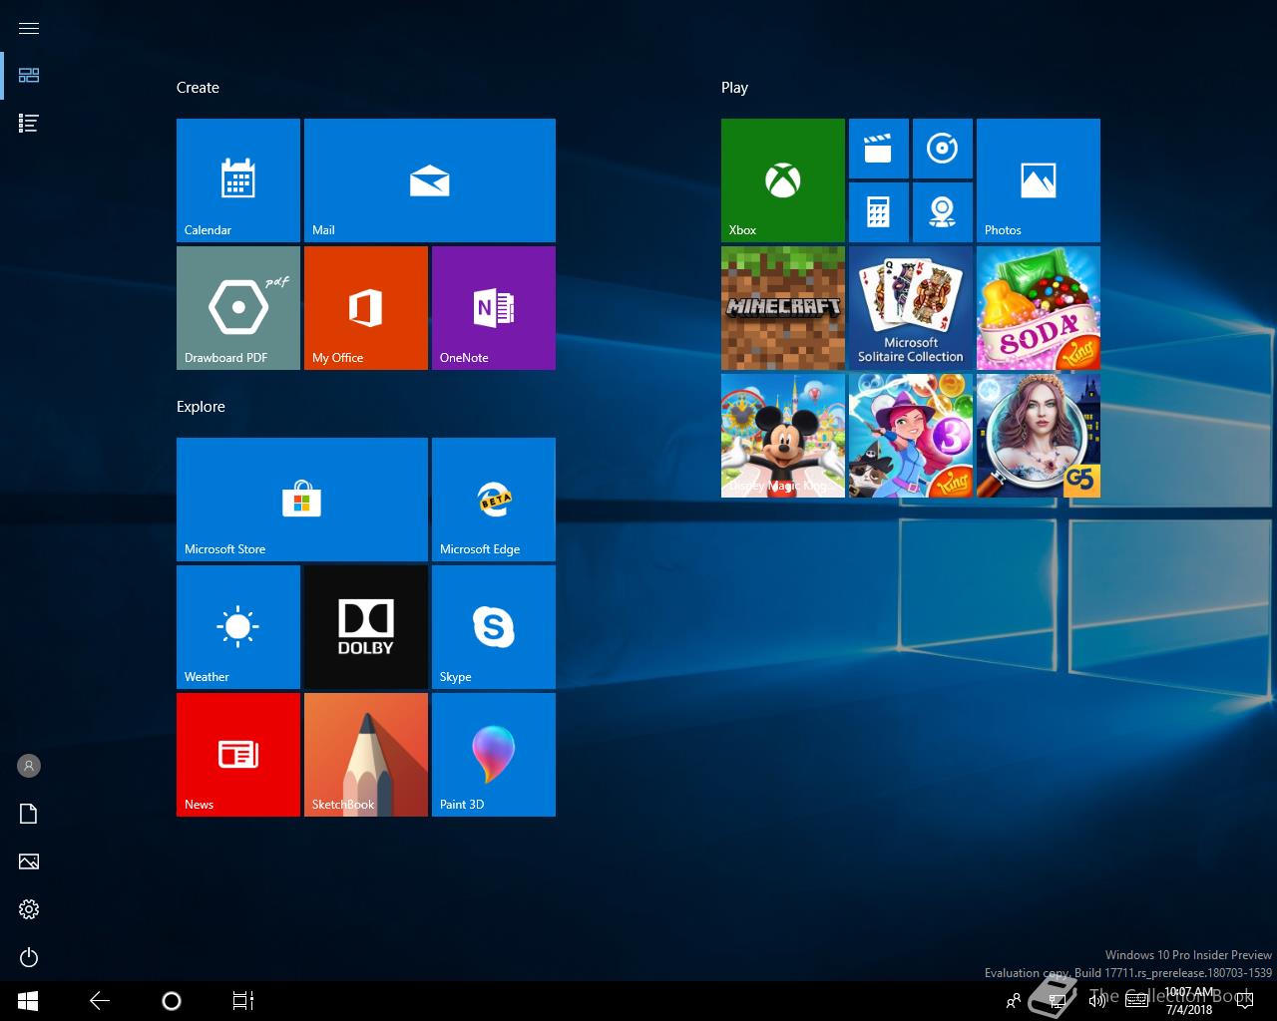Open the Mail tile
Image resolution: width=1277 pixels, height=1021 pixels.
[430, 180]
